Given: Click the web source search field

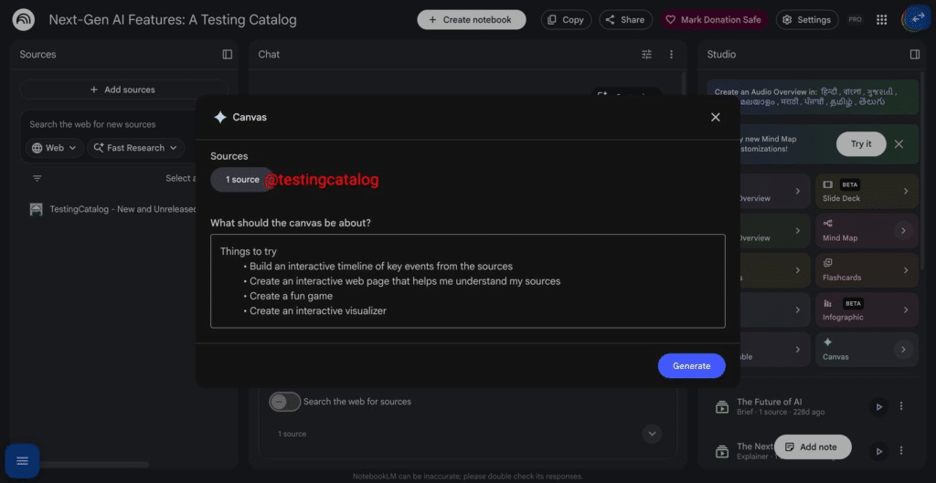Looking at the screenshot, I should [x=108, y=124].
